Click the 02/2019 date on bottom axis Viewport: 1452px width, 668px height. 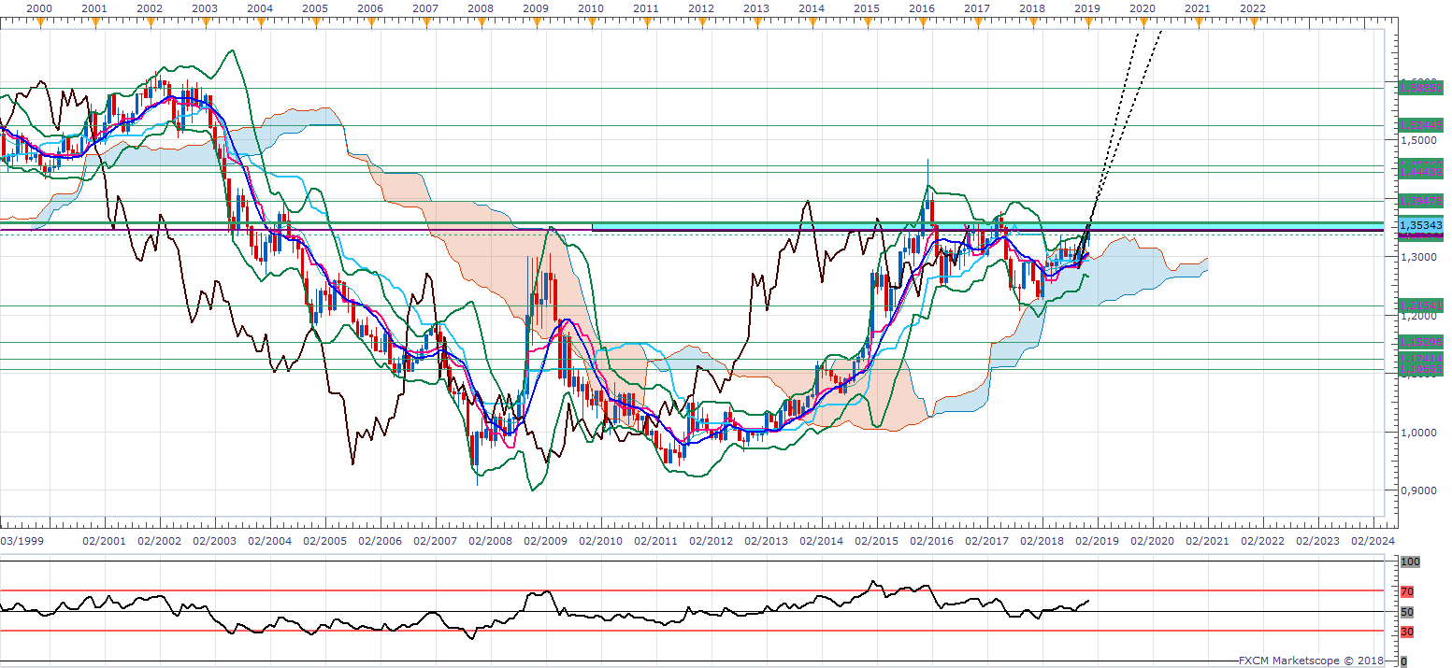point(1097,541)
